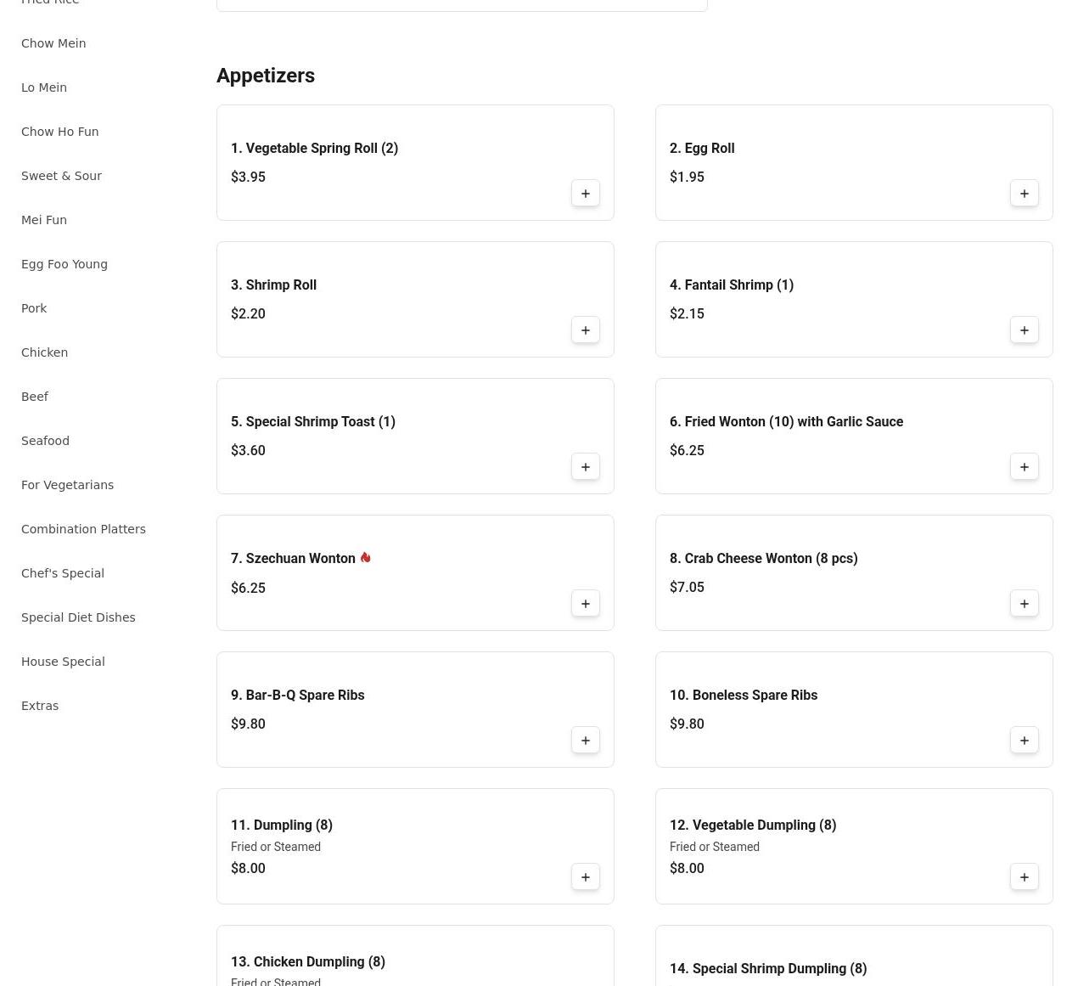Screen dimensions: 1078x986
Task: Open House Special category
Action: pyautogui.click(x=63, y=662)
